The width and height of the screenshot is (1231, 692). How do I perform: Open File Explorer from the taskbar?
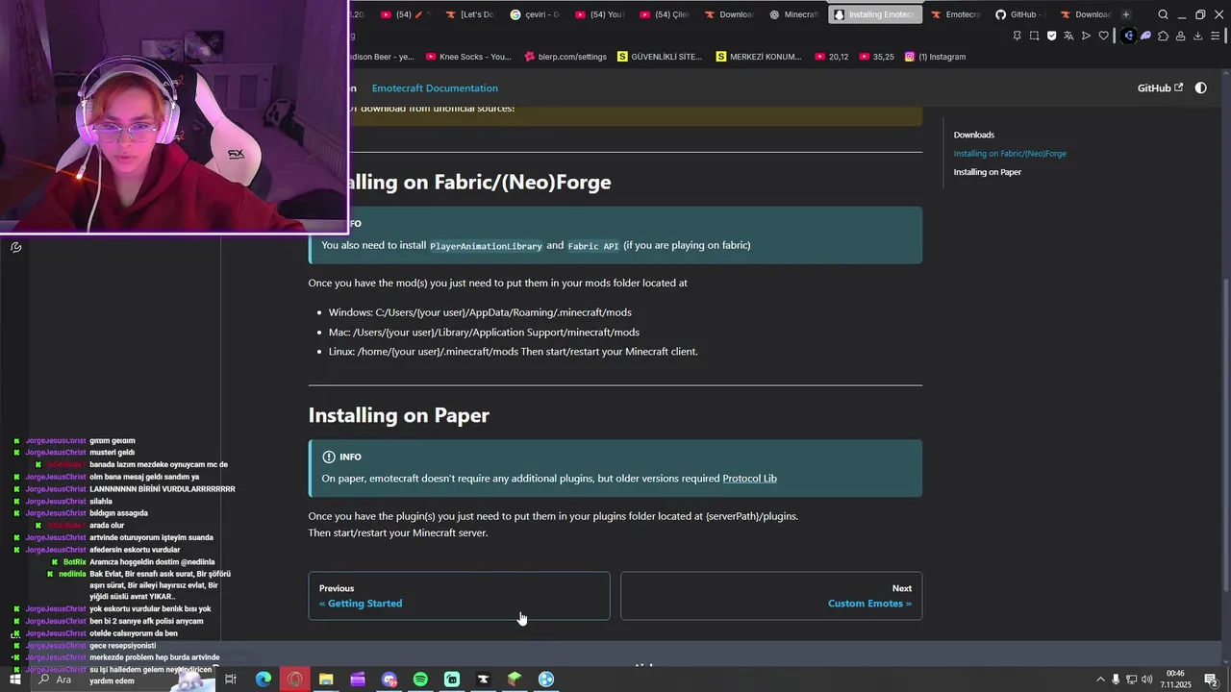[x=326, y=680]
